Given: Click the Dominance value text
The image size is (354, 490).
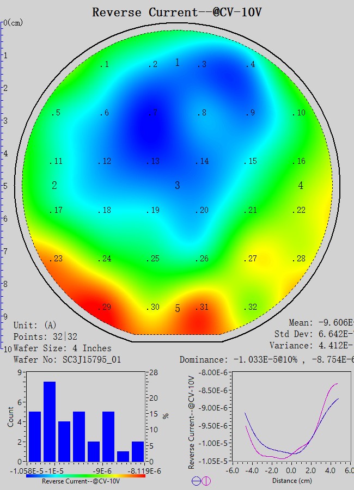Looking at the screenshot, I should coord(266,359).
